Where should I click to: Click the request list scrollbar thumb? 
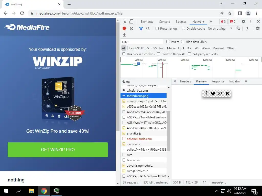pyautogui.click(x=169, y=131)
